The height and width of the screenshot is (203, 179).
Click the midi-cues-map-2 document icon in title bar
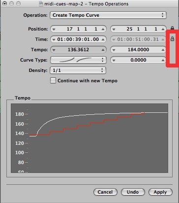tap(41, 4)
